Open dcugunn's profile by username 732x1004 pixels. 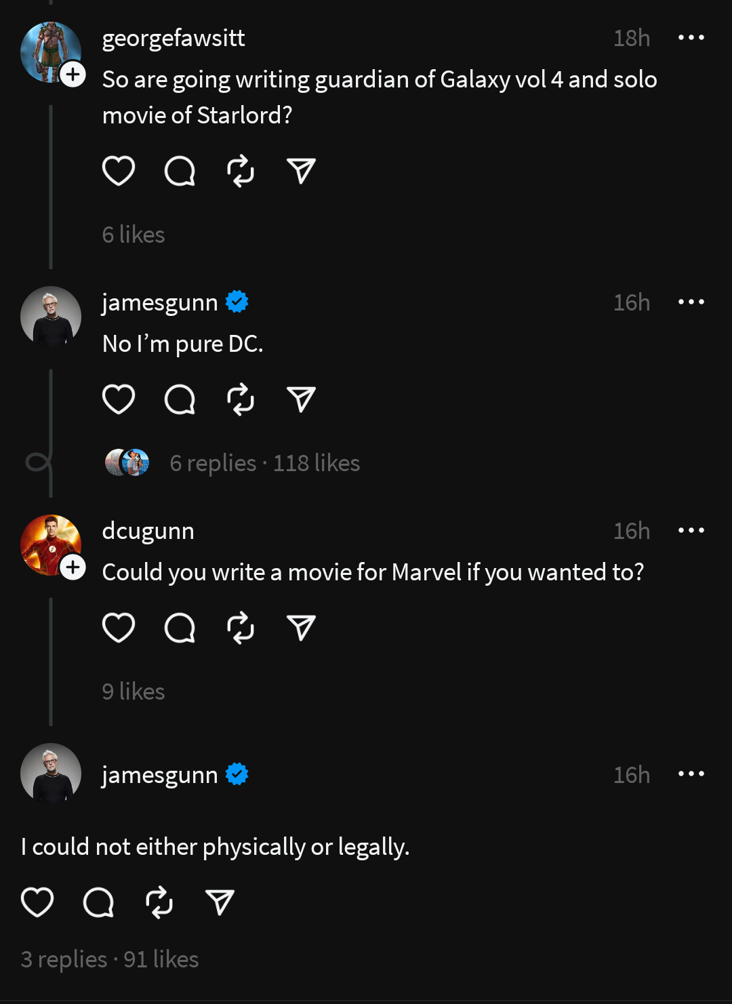click(x=148, y=531)
